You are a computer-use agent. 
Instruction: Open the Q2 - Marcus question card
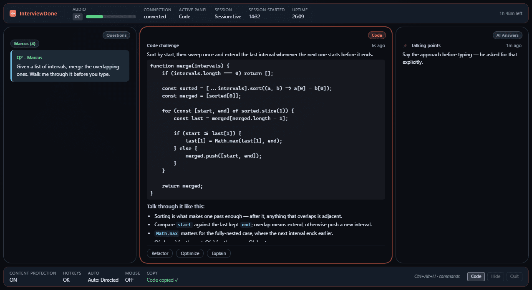[70, 66]
